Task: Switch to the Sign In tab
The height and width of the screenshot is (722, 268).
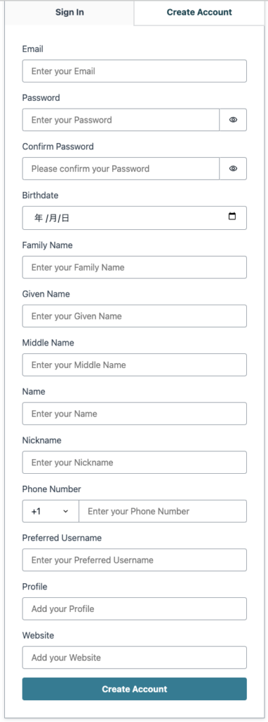Action: click(70, 13)
